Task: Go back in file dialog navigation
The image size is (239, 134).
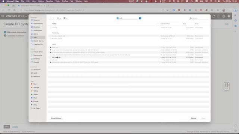Action: pyautogui.click(x=50, y=18)
